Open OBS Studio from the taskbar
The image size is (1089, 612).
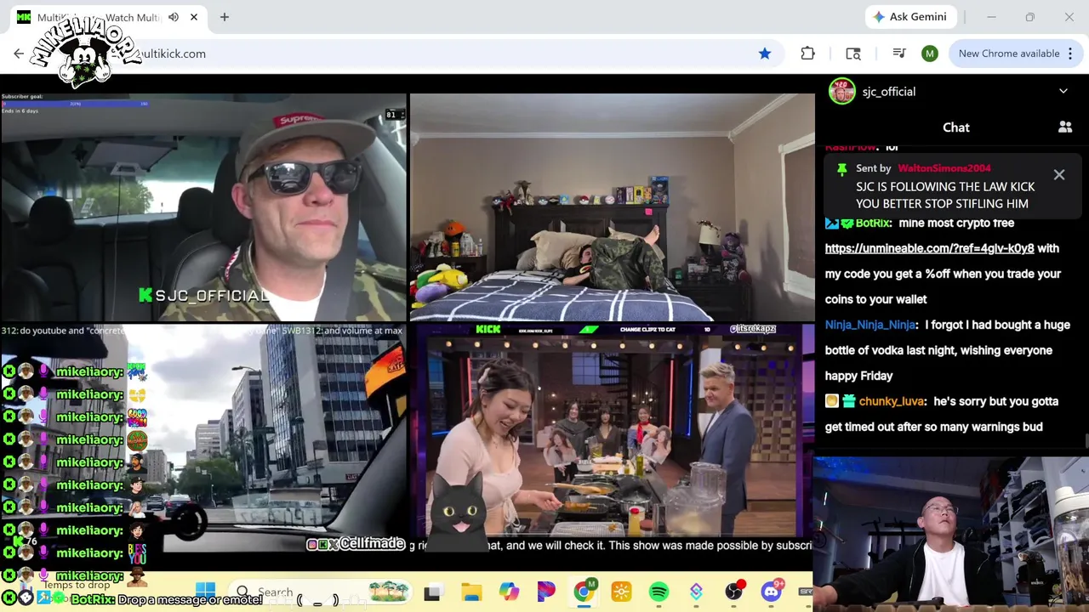[x=733, y=592]
